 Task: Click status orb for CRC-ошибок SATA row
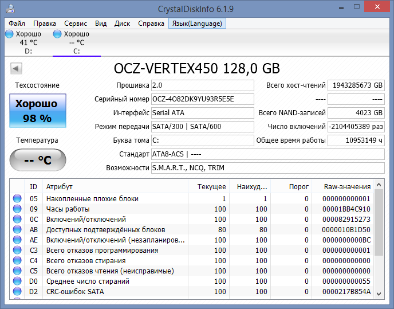[x=17, y=292]
